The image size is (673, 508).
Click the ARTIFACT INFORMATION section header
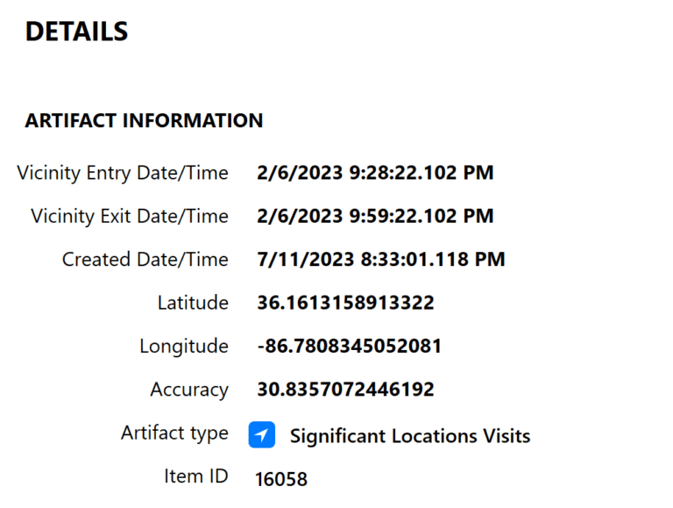(144, 121)
